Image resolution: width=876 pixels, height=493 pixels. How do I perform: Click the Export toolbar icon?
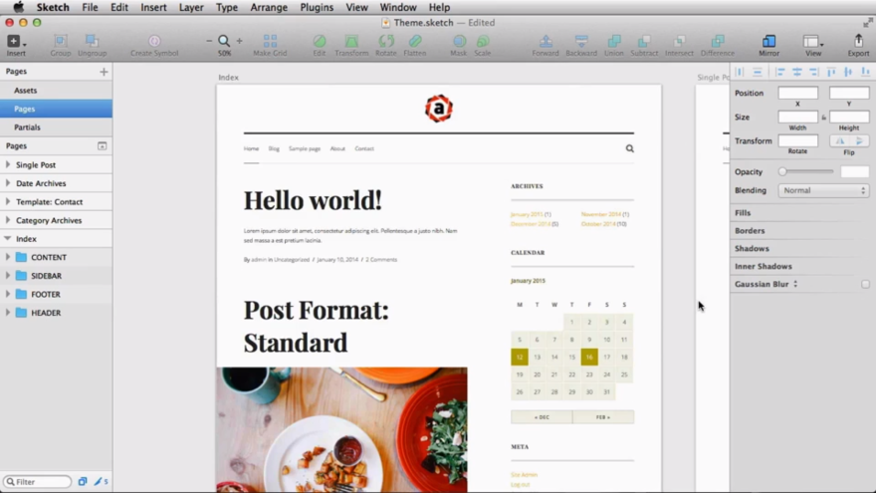858,44
